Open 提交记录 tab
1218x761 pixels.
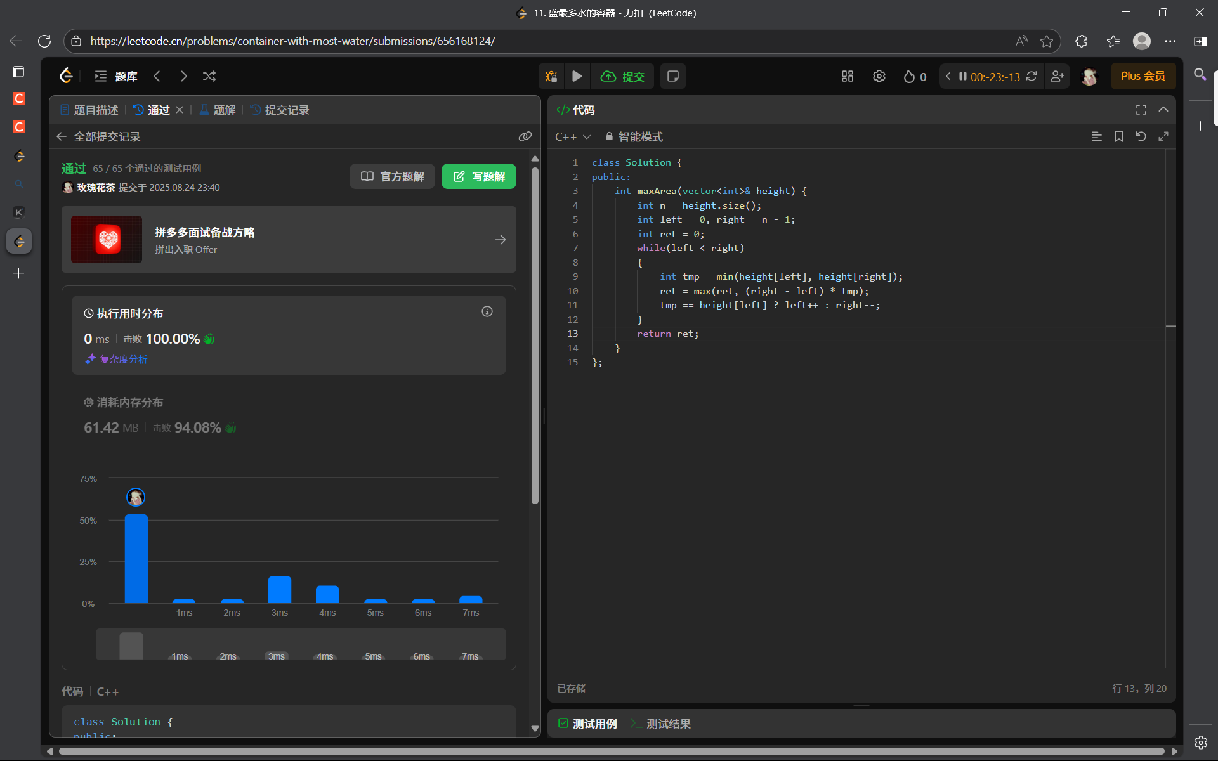[x=280, y=110]
